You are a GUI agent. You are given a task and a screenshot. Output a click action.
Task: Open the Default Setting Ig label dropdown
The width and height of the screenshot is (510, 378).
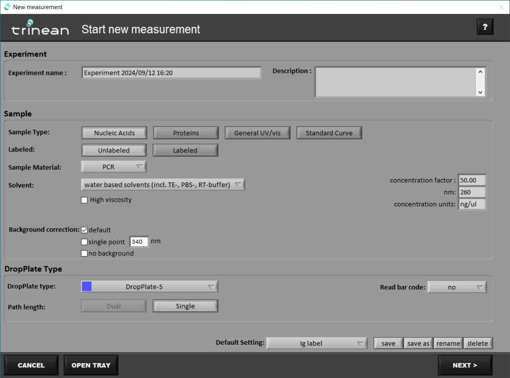(317, 343)
